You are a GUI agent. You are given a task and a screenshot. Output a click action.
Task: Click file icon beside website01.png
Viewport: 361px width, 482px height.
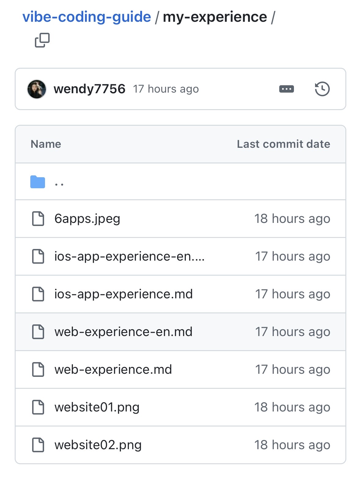pyautogui.click(x=38, y=407)
